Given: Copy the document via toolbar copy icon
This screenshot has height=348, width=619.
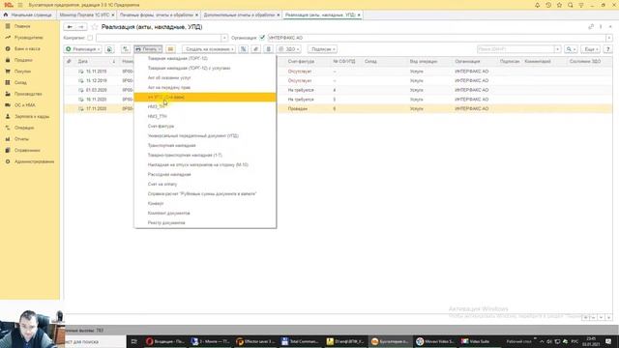Looking at the screenshot, I should (109, 49).
